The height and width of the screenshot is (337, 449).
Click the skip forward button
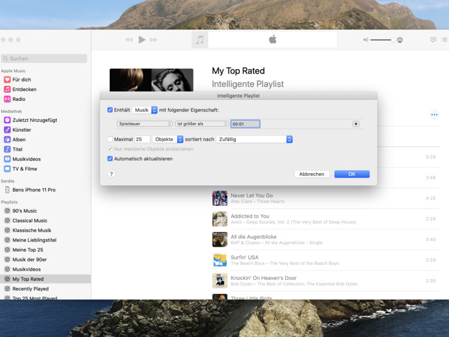154,40
